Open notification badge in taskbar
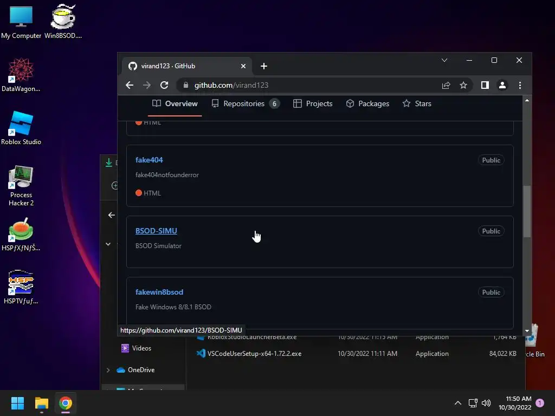555x416 pixels. (x=540, y=403)
